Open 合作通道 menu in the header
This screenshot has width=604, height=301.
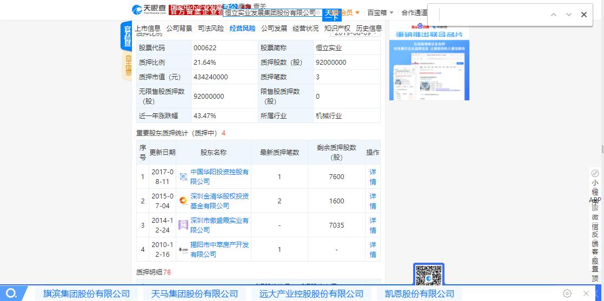[x=415, y=13]
